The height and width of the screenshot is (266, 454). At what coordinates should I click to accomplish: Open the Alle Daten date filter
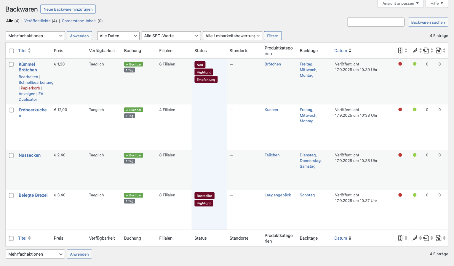[x=118, y=36]
